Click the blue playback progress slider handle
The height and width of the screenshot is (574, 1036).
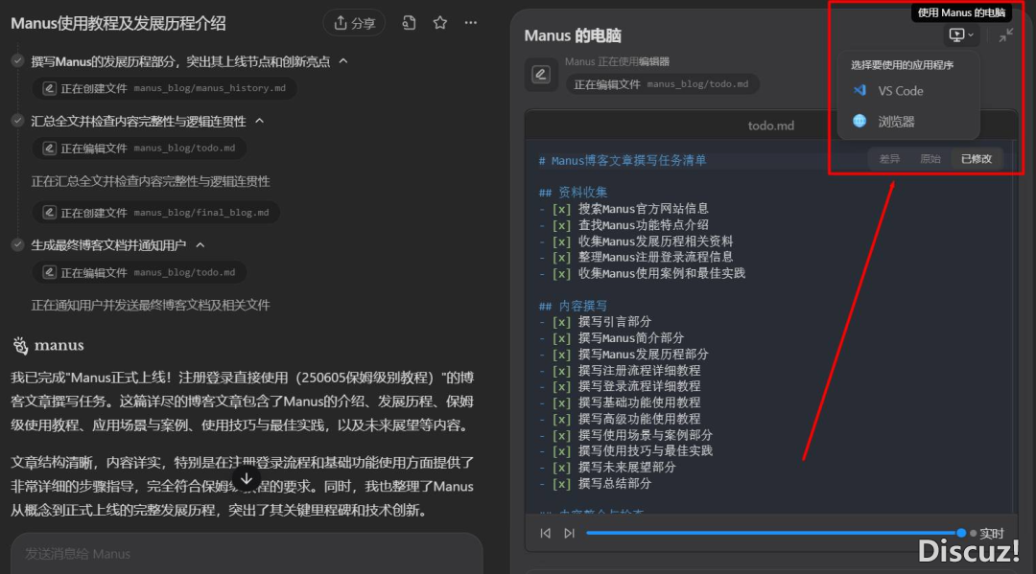961,533
